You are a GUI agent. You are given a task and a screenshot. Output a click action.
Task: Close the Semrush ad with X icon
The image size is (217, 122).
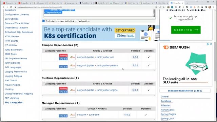(x=211, y=44)
